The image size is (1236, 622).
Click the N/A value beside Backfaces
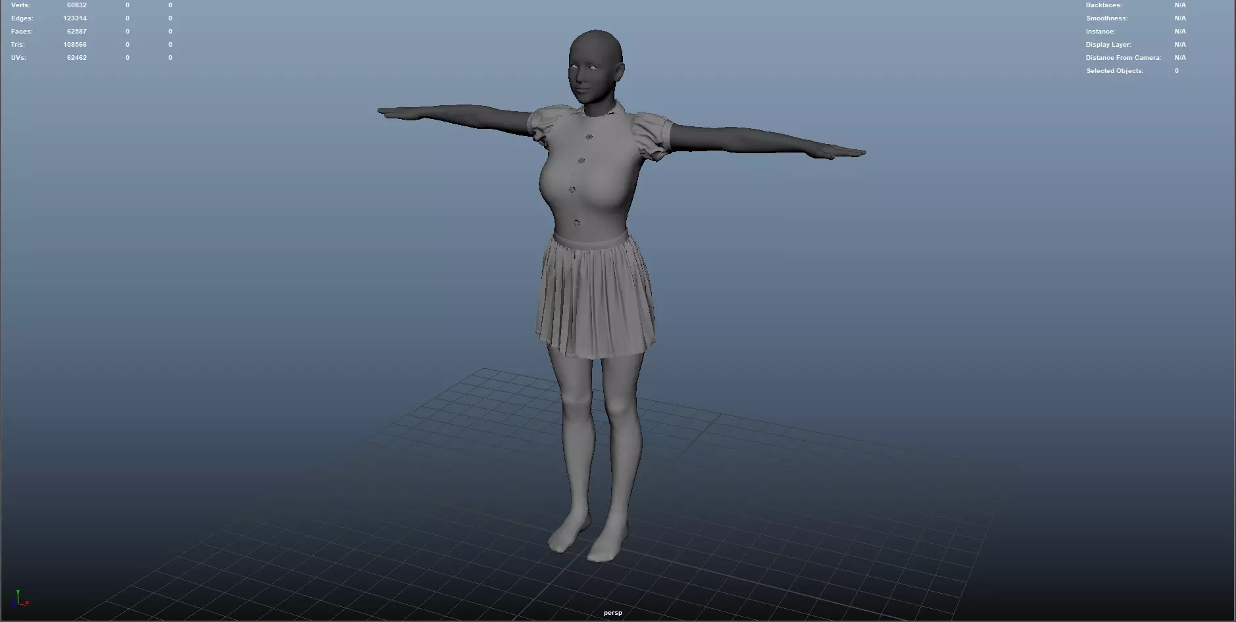coord(1180,5)
